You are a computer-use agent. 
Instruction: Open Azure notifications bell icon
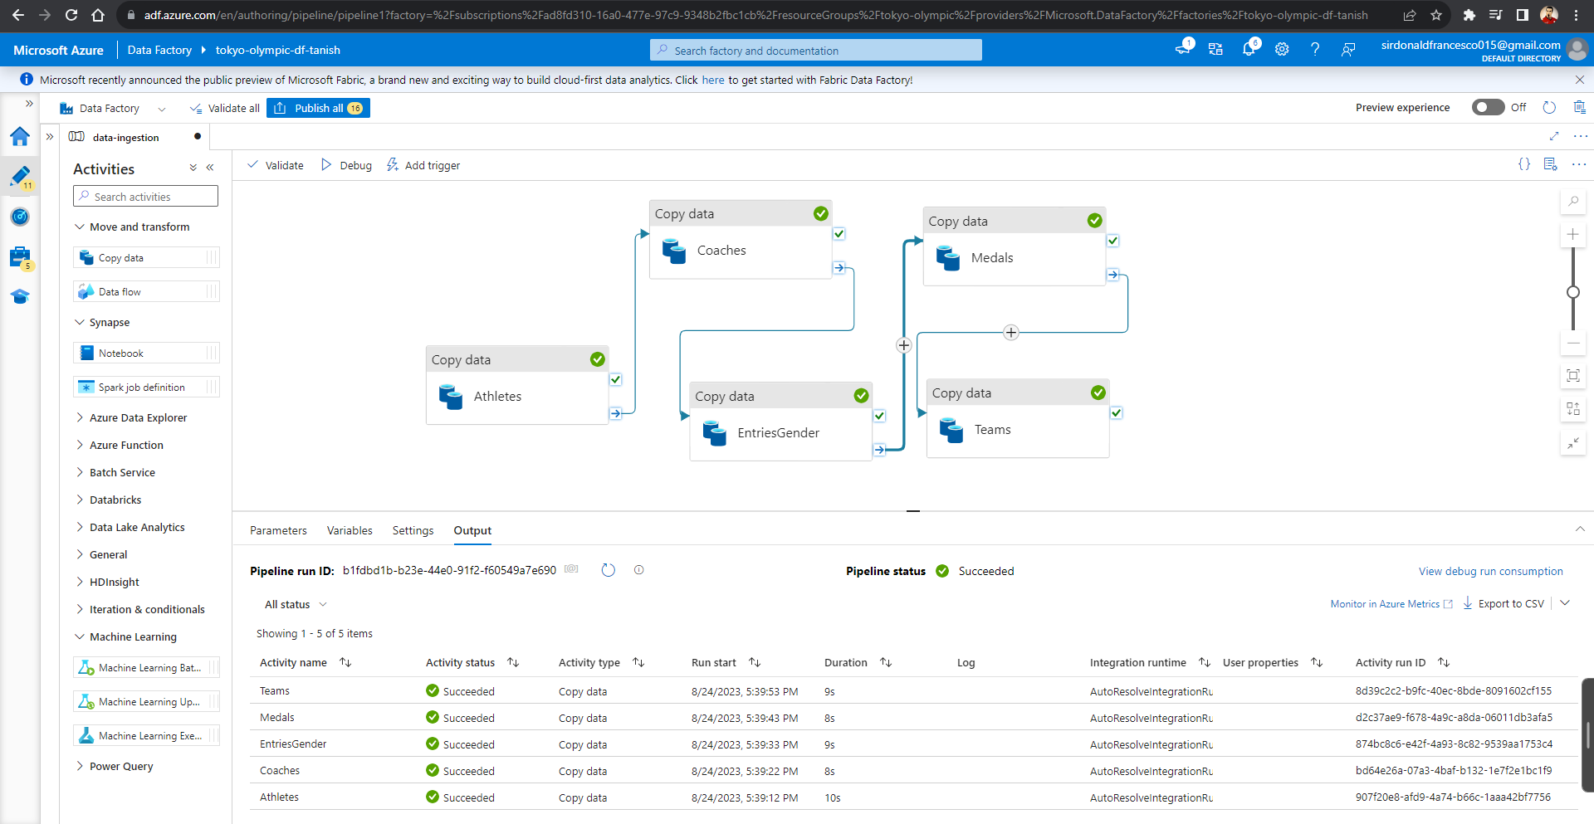[1249, 49]
